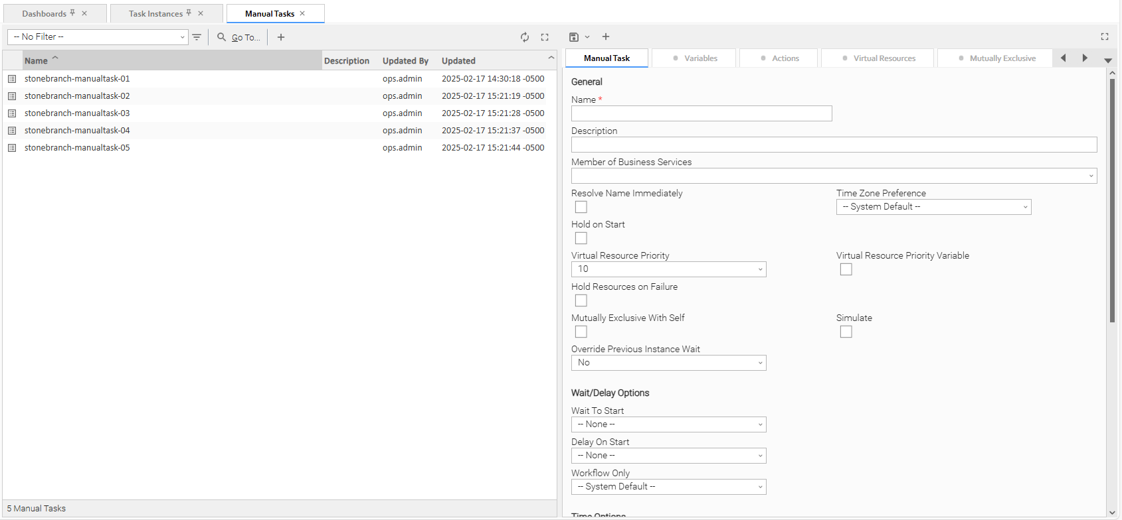Toggle the Simulate checkbox

(x=846, y=332)
